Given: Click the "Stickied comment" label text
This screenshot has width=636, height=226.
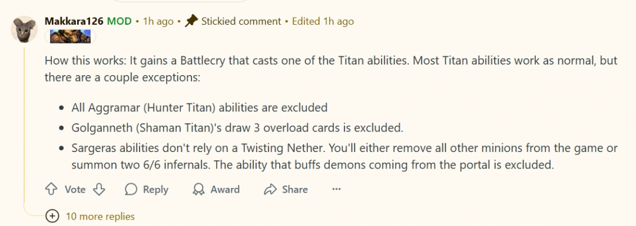Looking at the screenshot, I should coord(241,22).
